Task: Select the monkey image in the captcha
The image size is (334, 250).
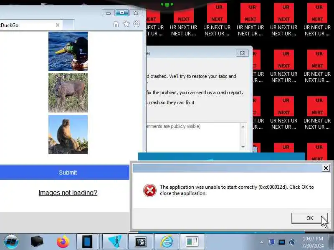Action: pyautogui.click(x=68, y=135)
